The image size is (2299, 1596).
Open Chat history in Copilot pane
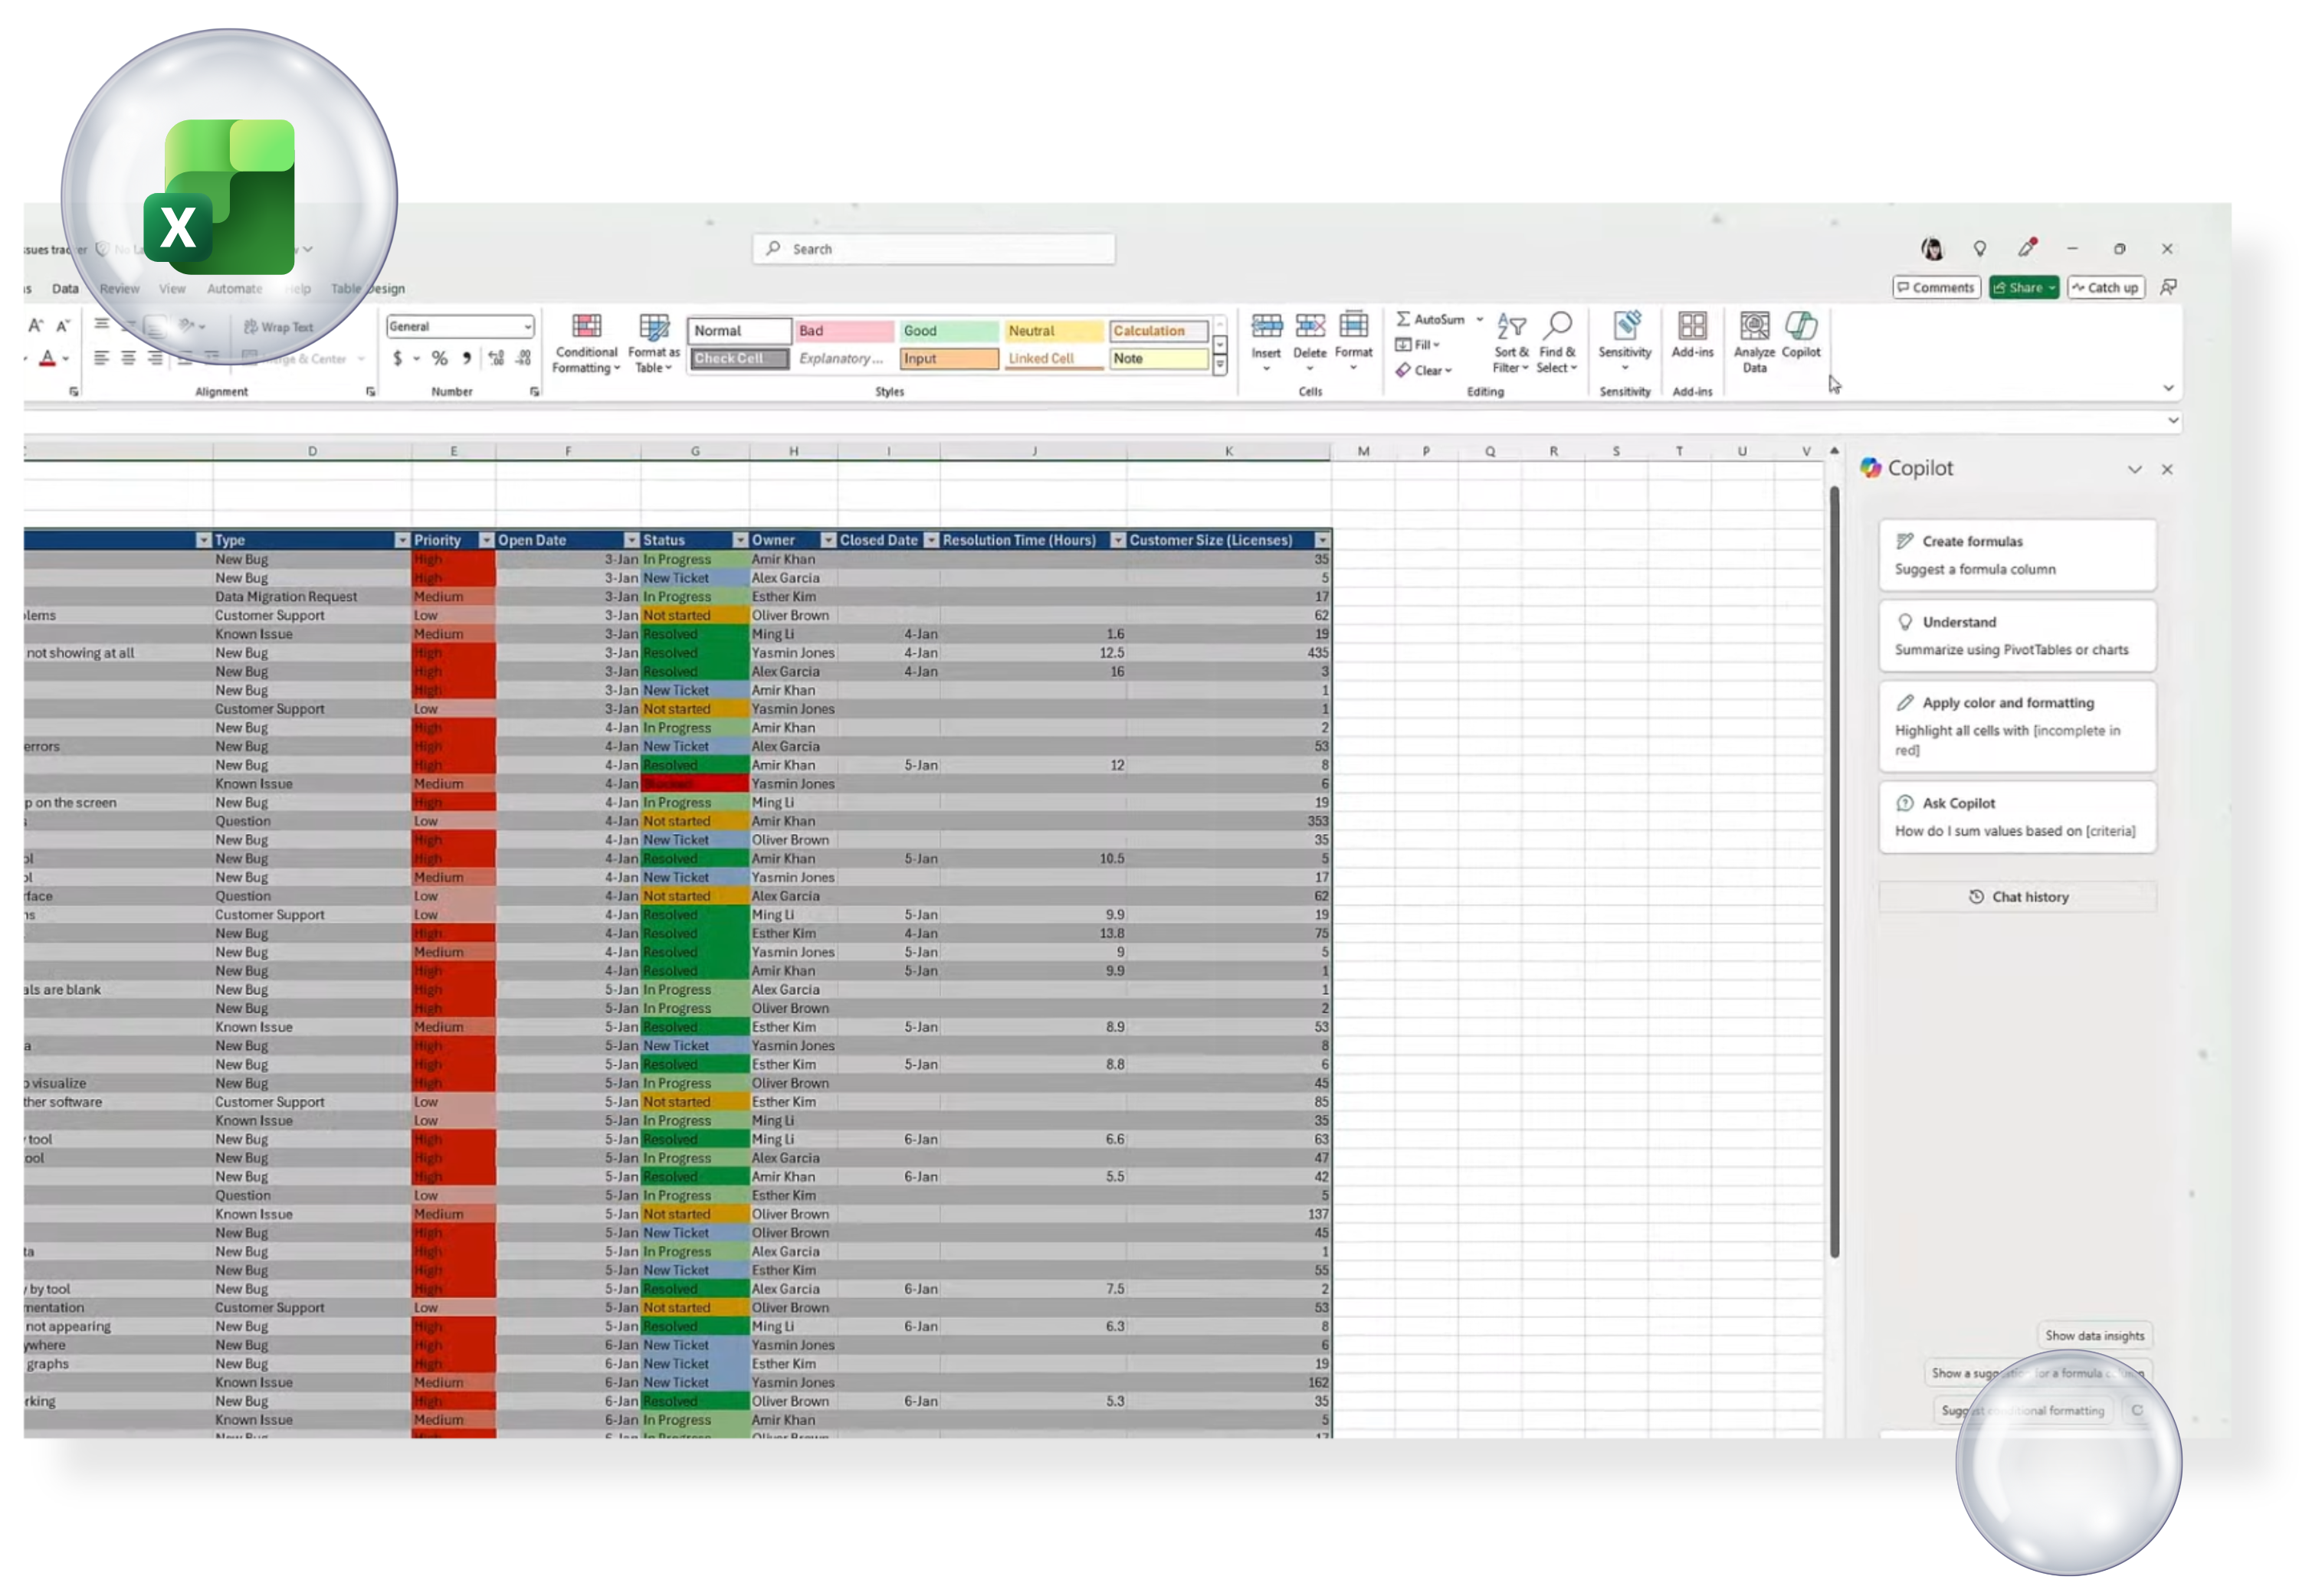(2018, 897)
